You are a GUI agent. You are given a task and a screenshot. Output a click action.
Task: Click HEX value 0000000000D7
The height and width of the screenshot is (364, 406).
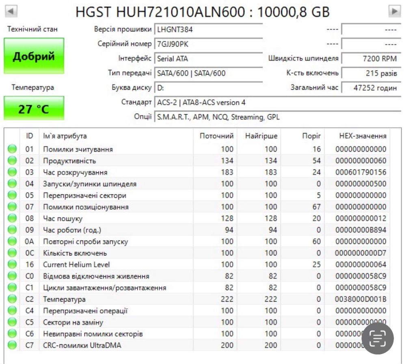[361, 253]
